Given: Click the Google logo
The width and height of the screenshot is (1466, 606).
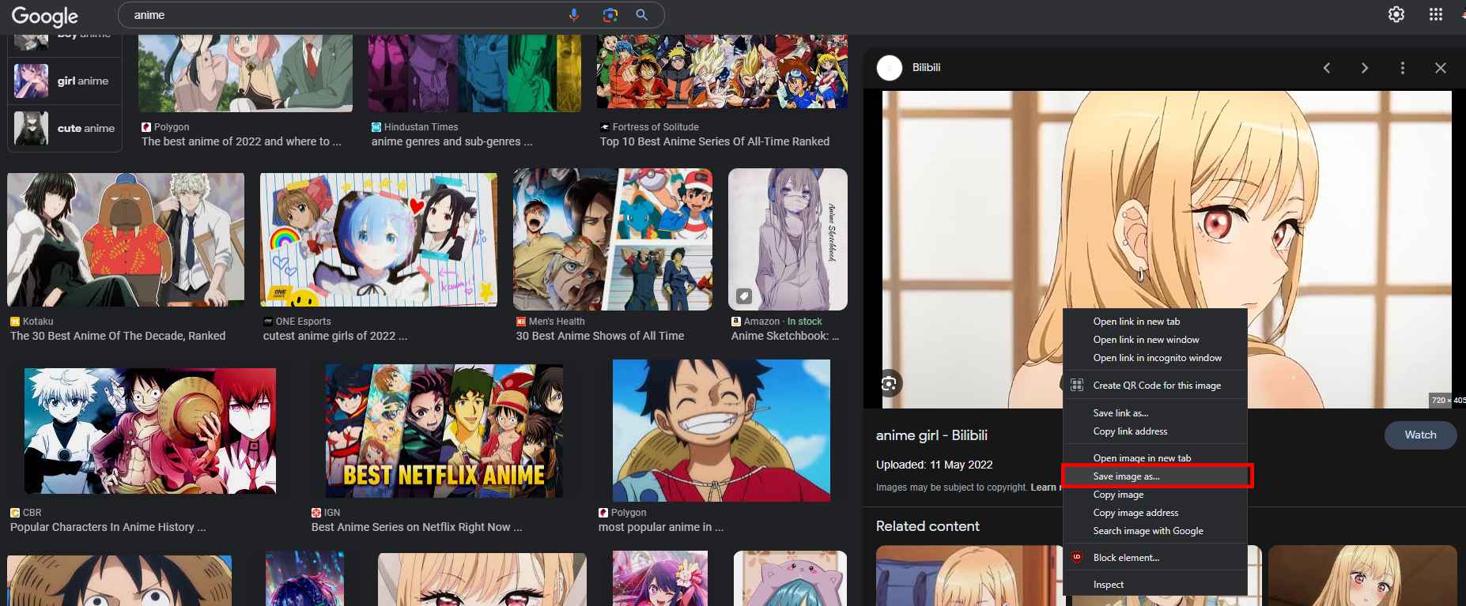Looking at the screenshot, I should pos(45,16).
